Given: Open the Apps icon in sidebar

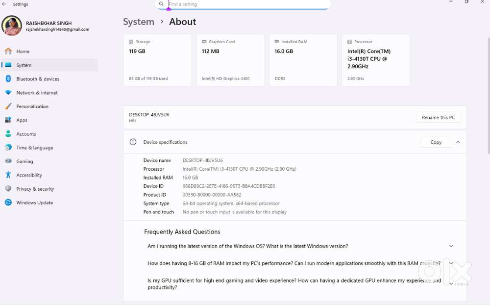Looking at the screenshot, I should tap(8, 120).
